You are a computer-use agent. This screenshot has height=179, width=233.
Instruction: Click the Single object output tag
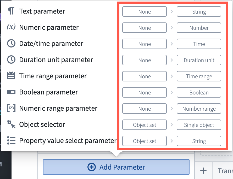(x=199, y=125)
